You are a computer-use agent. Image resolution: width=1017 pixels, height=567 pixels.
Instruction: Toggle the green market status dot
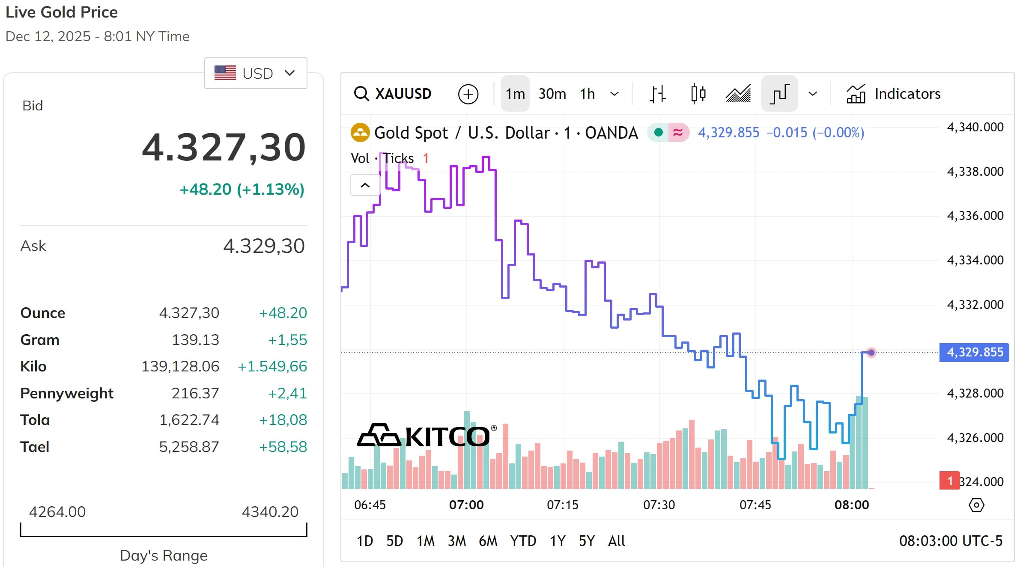click(658, 133)
